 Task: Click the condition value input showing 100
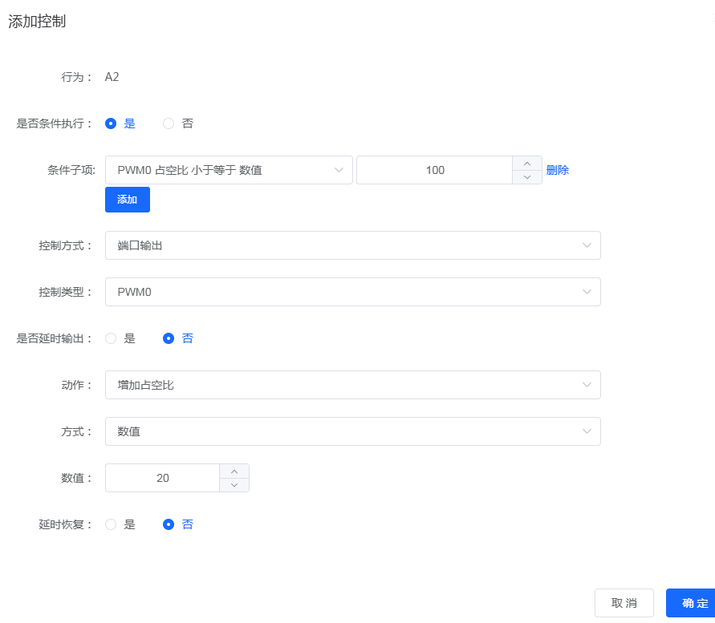pos(435,170)
